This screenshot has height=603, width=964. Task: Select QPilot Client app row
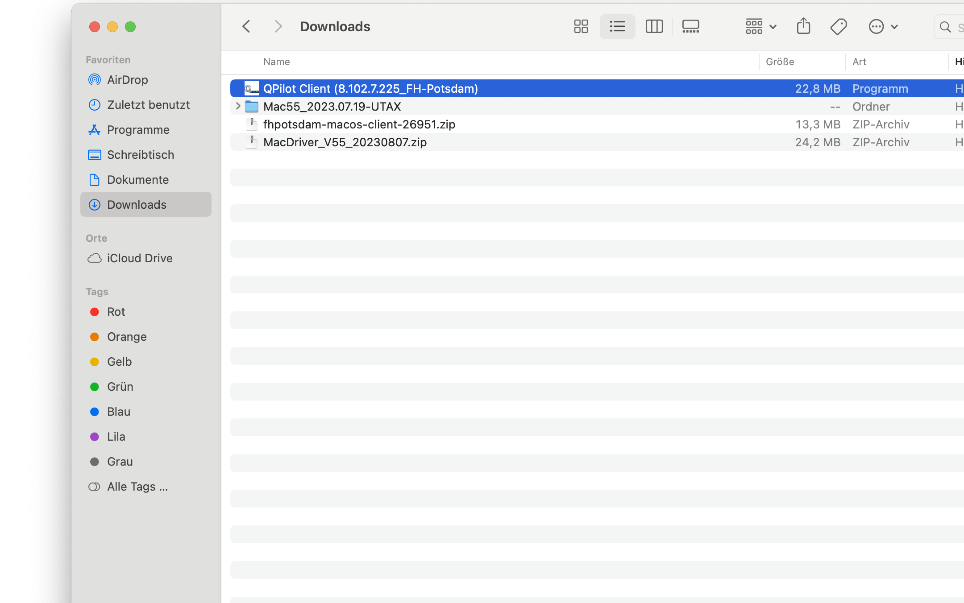click(x=597, y=88)
